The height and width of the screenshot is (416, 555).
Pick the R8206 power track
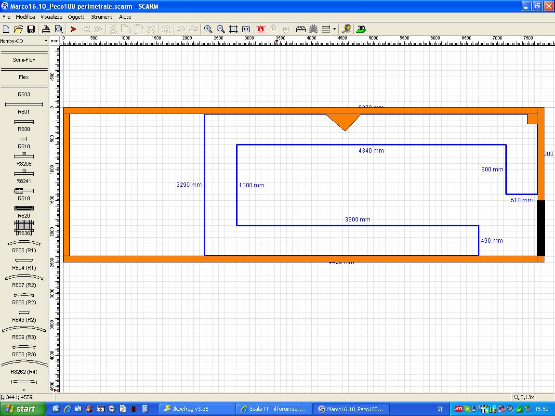[24, 160]
